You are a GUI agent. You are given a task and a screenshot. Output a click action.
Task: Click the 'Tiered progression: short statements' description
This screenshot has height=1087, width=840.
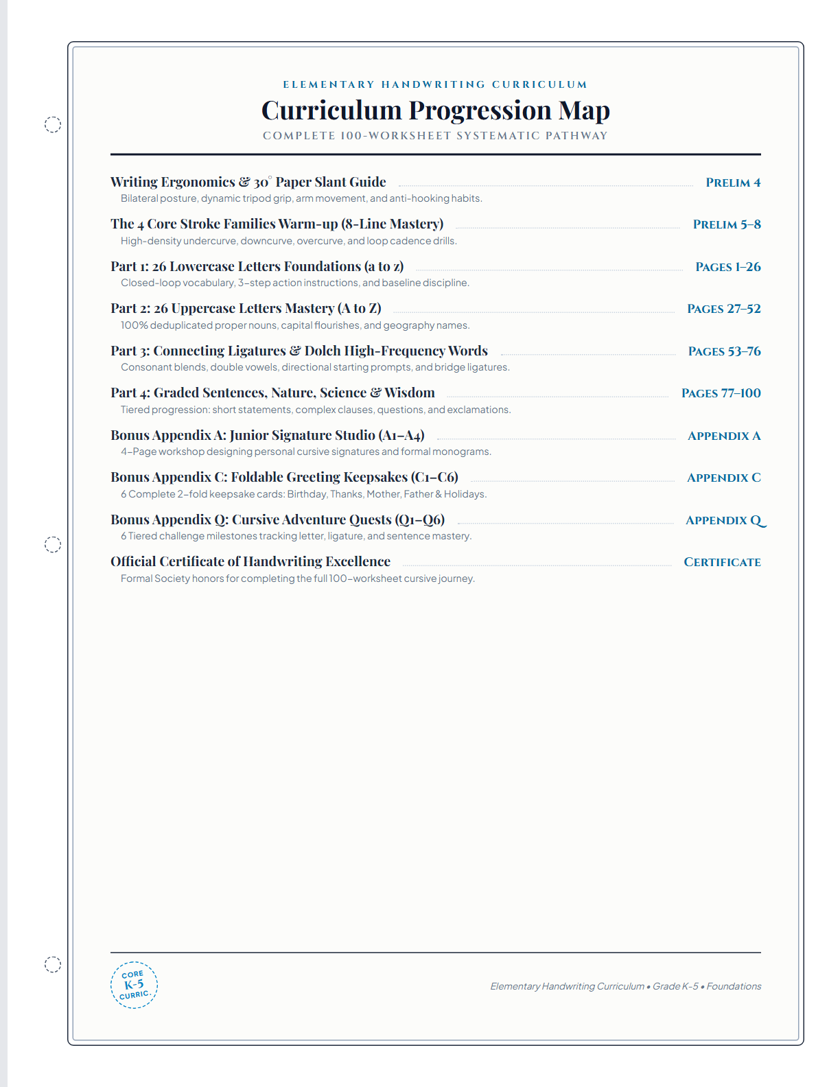coord(316,410)
